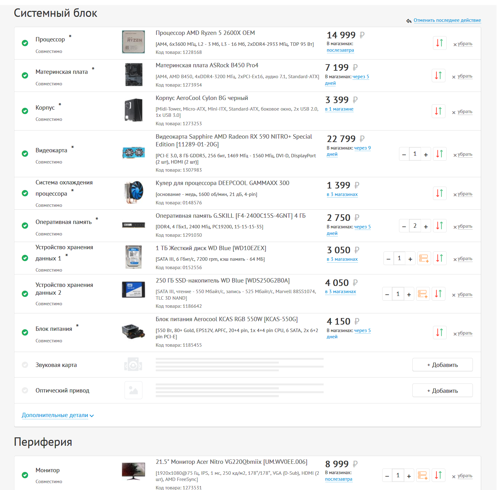Viewport: 499px width, 490px height.
Task: Click the Звуковая карта status circle
Action: coord(25,365)
